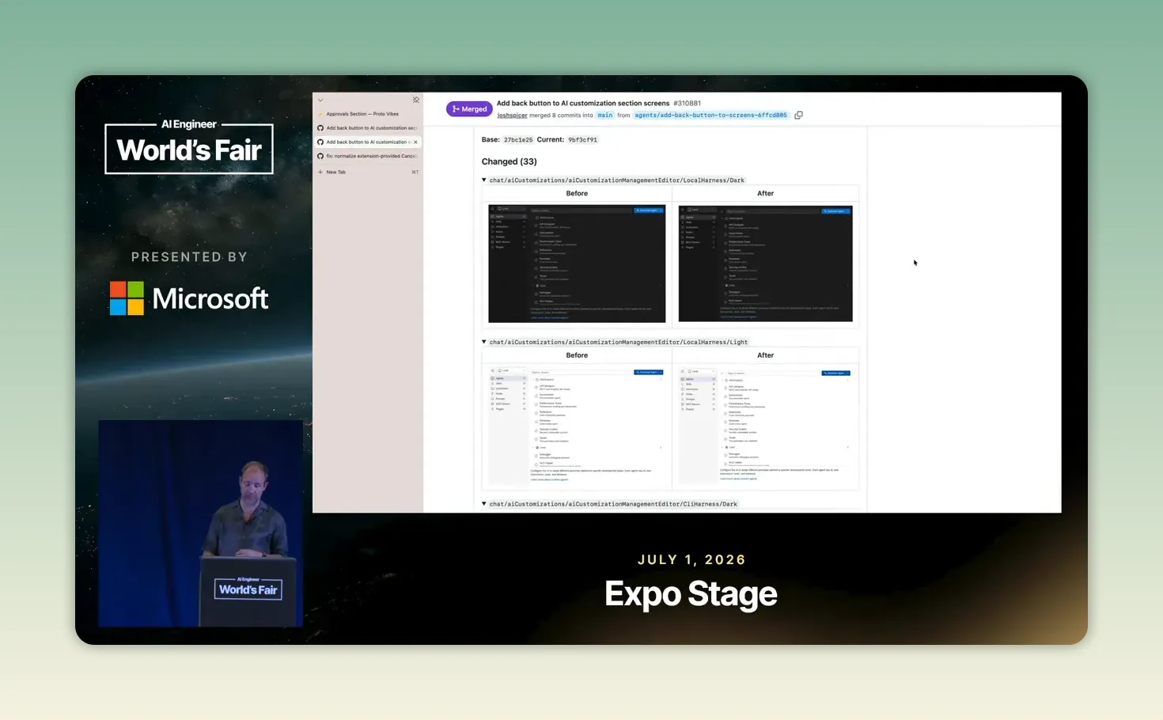Click the CliHarness/Dark file path text
The height and width of the screenshot is (720, 1163).
(613, 504)
